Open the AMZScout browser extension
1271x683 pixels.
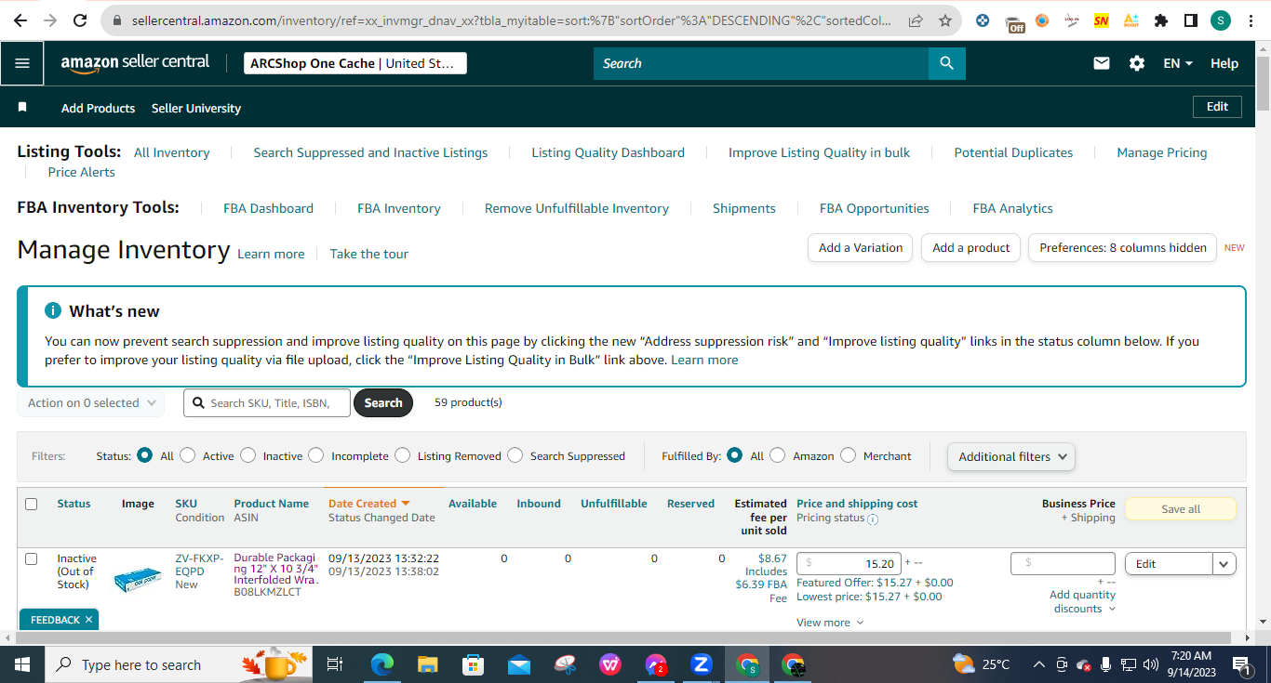click(1131, 20)
